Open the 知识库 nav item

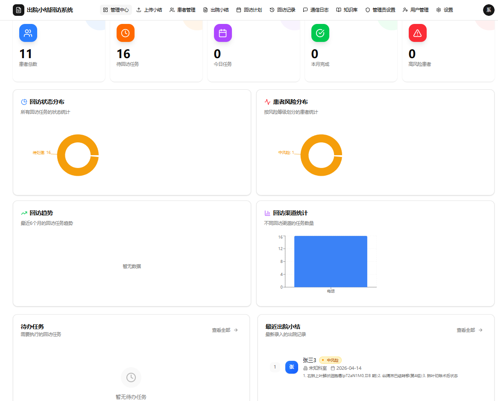pos(347,10)
